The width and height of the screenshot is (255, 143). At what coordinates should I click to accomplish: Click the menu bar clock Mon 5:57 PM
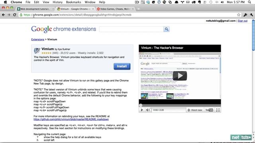pyautogui.click(x=235, y=2)
